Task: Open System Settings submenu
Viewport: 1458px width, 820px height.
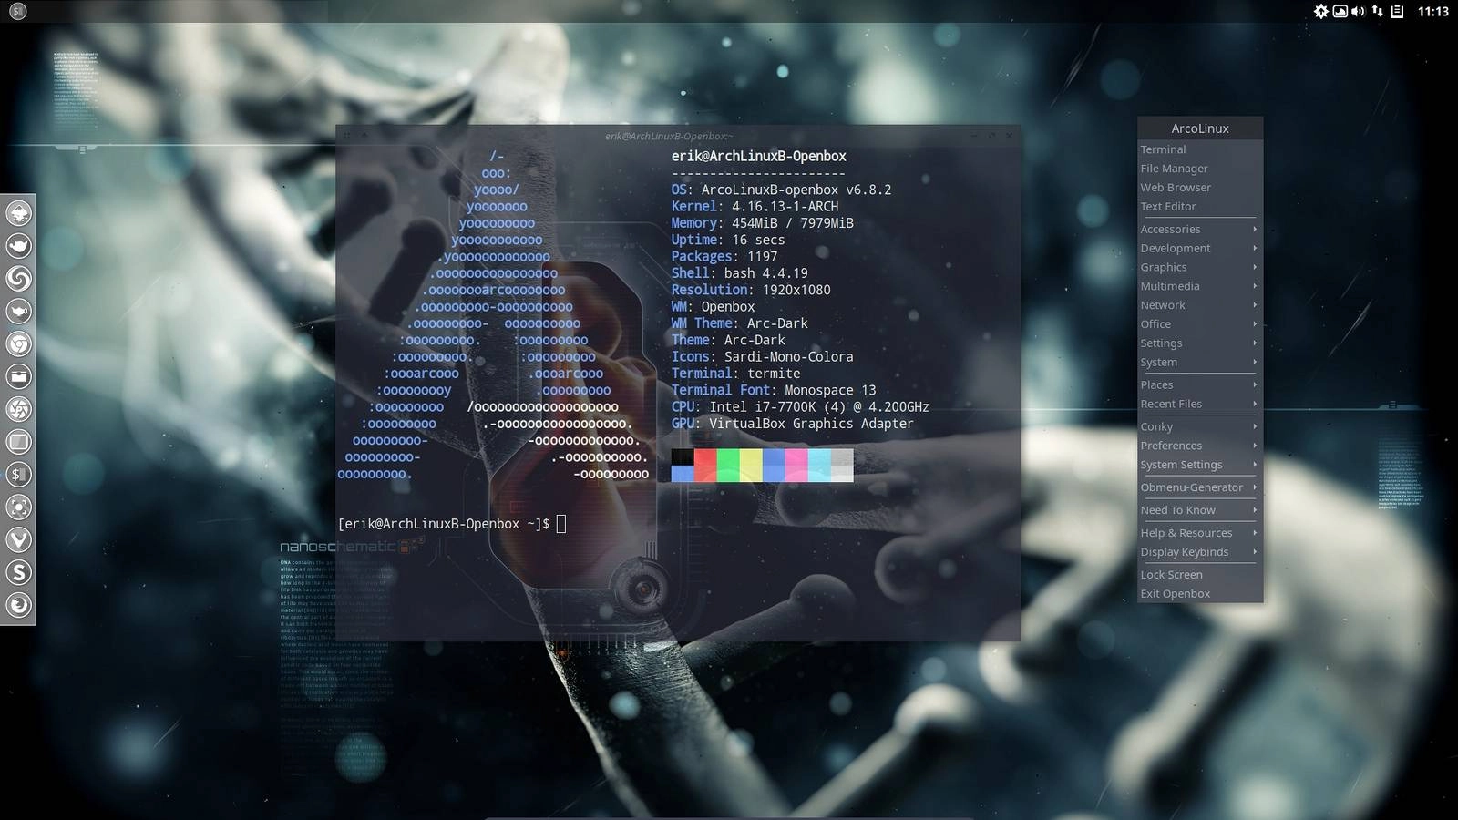Action: click(x=1200, y=466)
